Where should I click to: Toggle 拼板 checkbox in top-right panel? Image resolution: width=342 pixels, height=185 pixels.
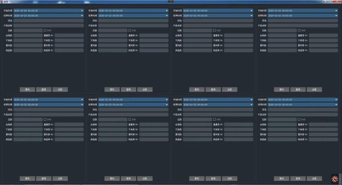[299, 30]
